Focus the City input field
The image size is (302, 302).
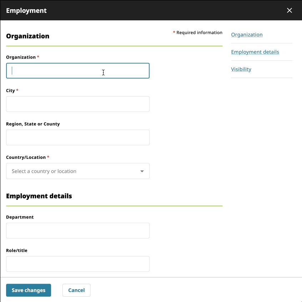tap(78, 104)
